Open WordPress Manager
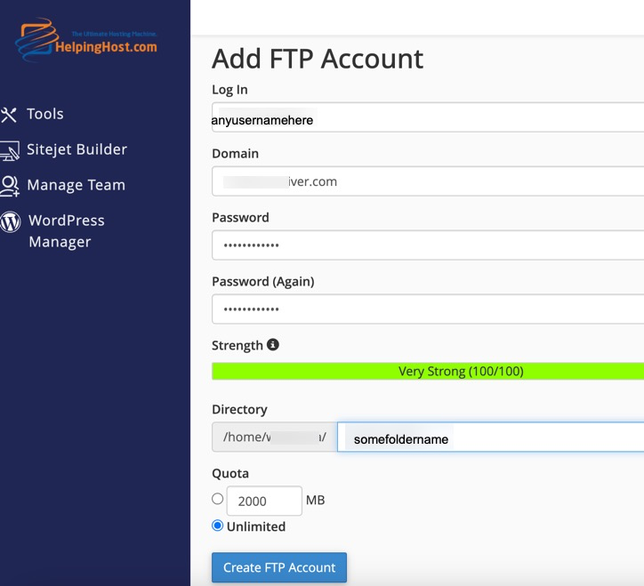This screenshot has width=644, height=586. pos(66,231)
